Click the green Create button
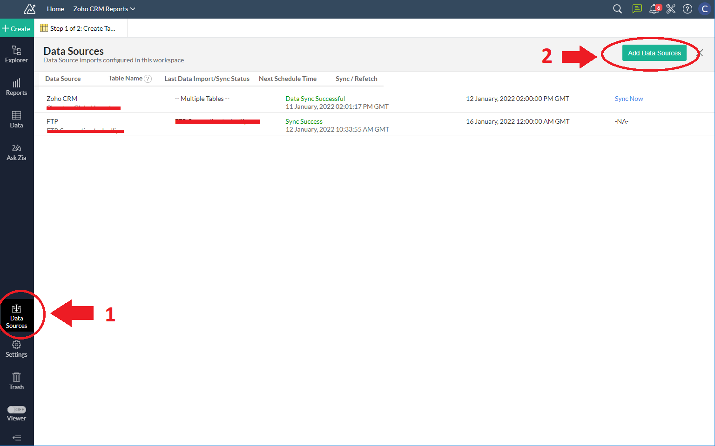Viewport: 715px width, 446px height. point(17,28)
